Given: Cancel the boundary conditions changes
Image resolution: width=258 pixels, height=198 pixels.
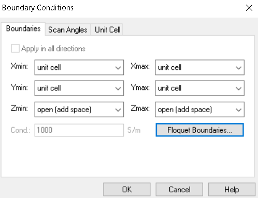Looking at the screenshot, I should click(x=179, y=189).
